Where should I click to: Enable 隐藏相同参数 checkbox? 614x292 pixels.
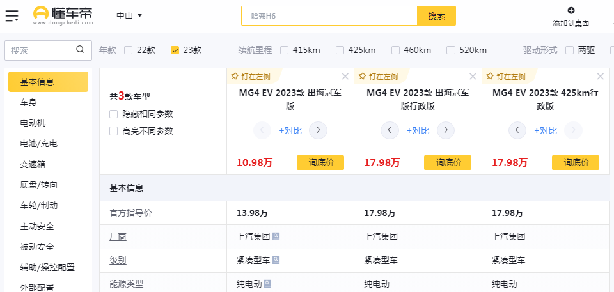(114, 114)
